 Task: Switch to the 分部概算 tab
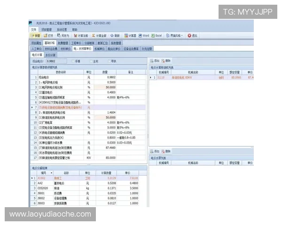(89, 43)
